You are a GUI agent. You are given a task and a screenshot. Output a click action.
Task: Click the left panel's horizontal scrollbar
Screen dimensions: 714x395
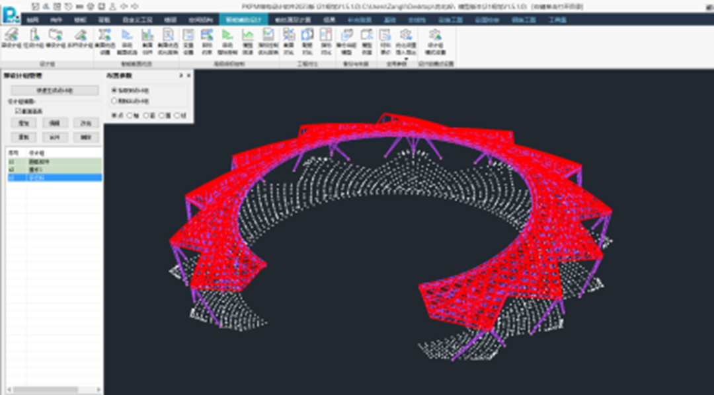click(46, 390)
